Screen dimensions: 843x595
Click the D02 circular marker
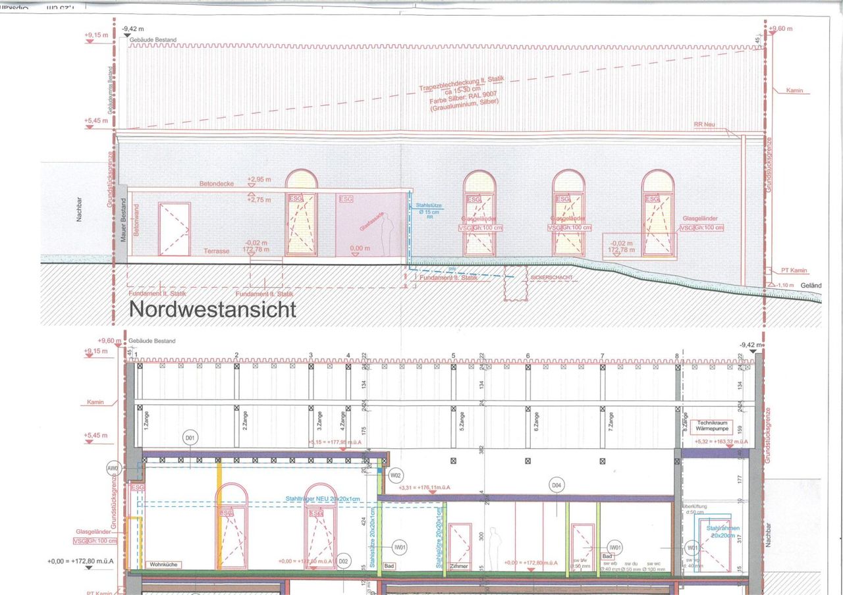(x=343, y=561)
